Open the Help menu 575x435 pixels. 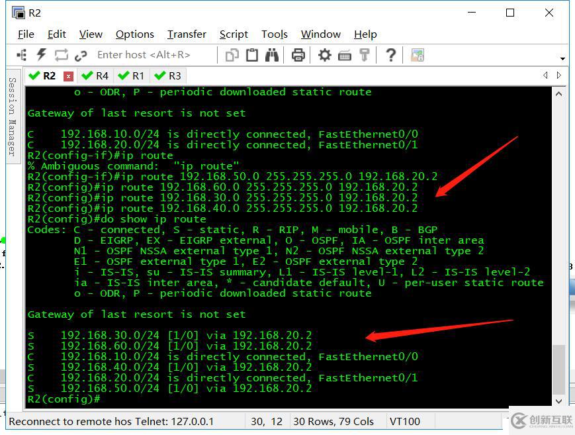coord(365,34)
